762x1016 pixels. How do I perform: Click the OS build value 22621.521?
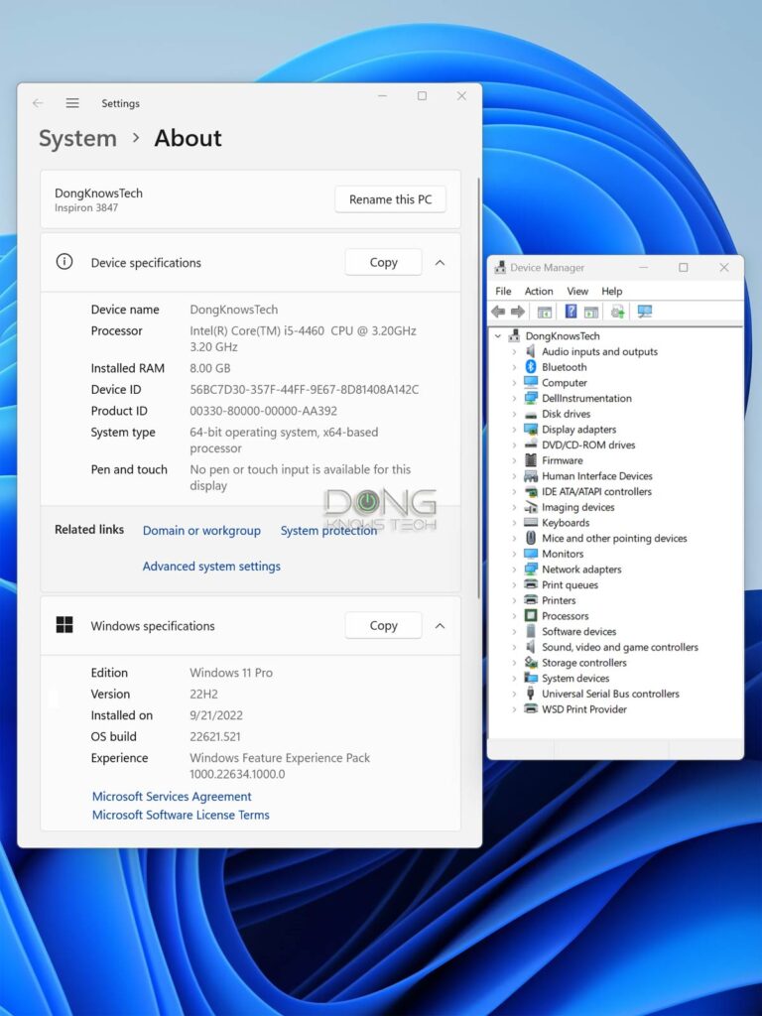click(214, 736)
